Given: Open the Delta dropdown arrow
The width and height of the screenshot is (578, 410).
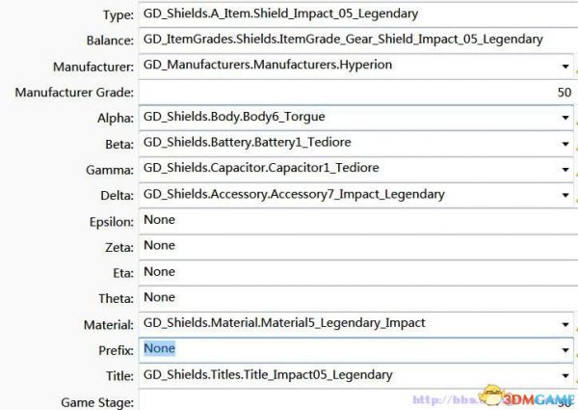Looking at the screenshot, I should coord(565,195).
